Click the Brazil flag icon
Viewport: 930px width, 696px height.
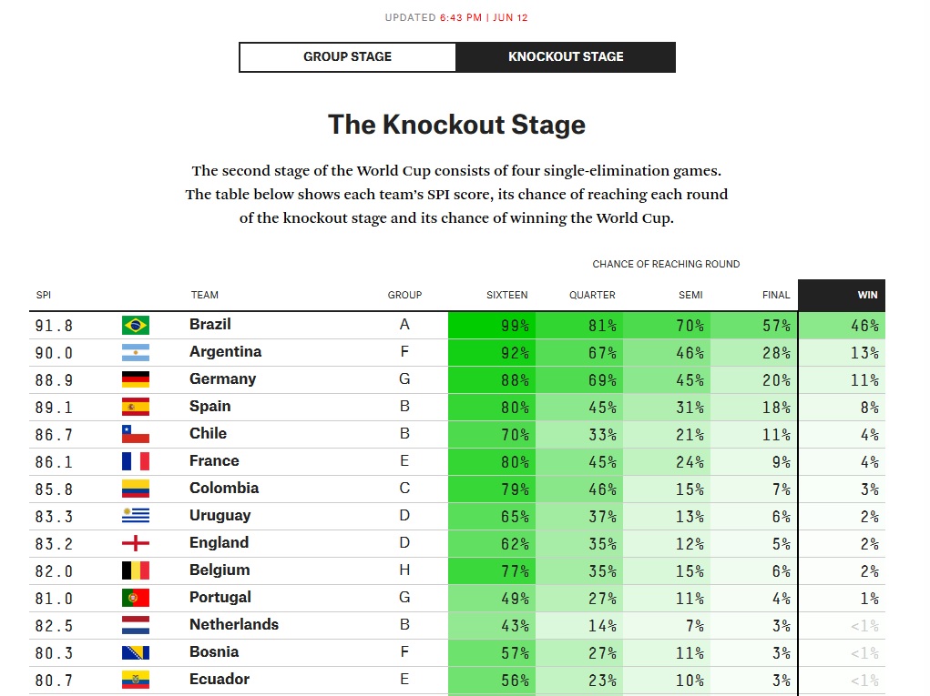click(x=135, y=325)
